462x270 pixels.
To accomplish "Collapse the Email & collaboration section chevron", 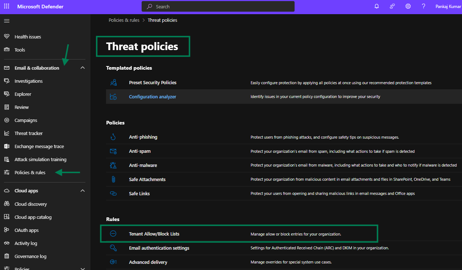I will coord(82,68).
